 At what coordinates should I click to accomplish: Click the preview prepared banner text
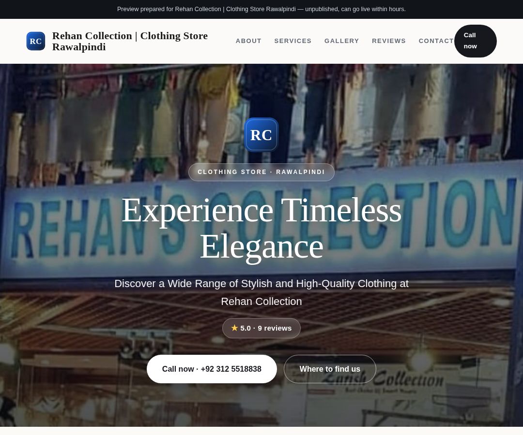[x=261, y=9]
